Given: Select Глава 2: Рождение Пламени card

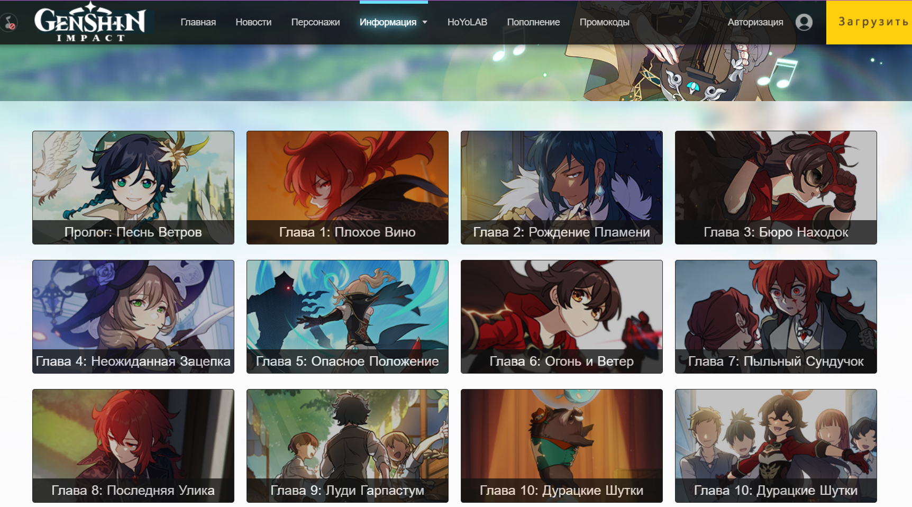Looking at the screenshot, I should coord(562,187).
